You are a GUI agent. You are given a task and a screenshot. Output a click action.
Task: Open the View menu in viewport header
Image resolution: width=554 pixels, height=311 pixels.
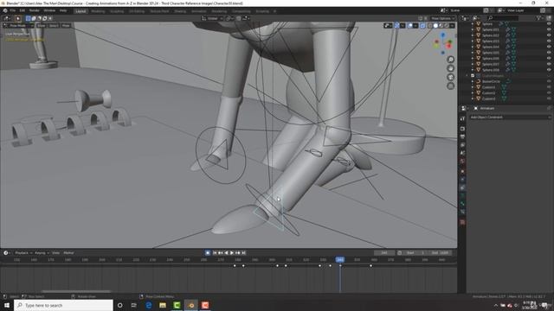click(x=42, y=26)
